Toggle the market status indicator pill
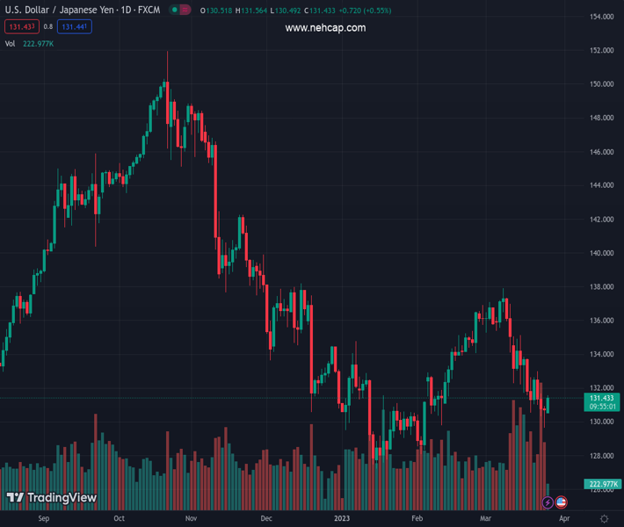624x527 pixels. pos(180,11)
